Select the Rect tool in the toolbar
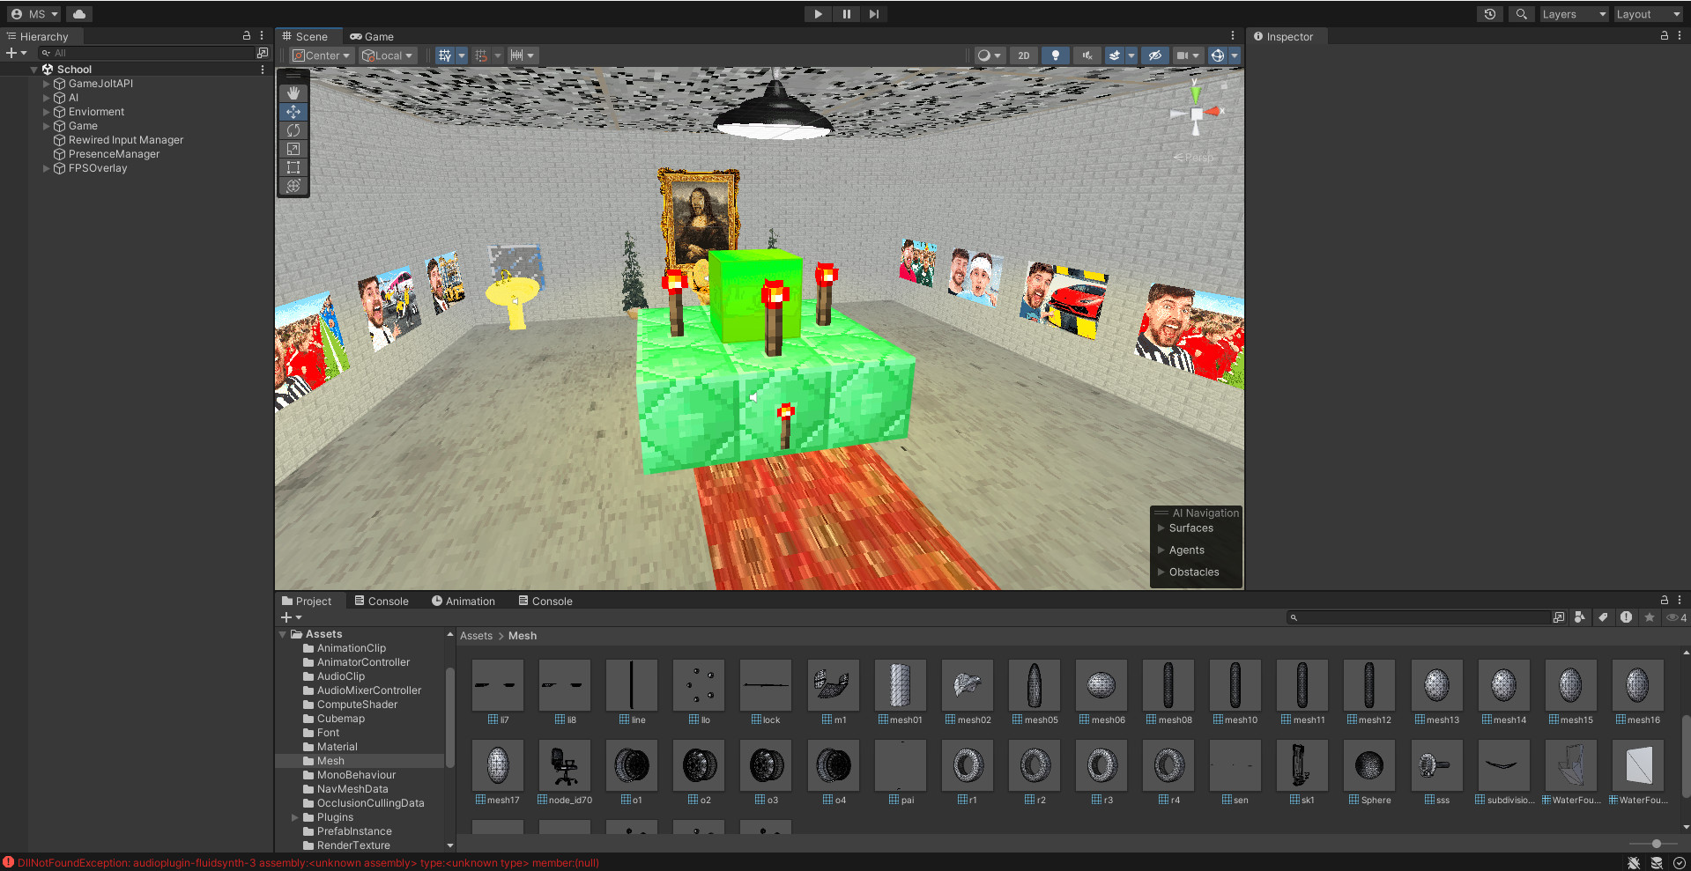The height and width of the screenshot is (871, 1691). [x=293, y=167]
